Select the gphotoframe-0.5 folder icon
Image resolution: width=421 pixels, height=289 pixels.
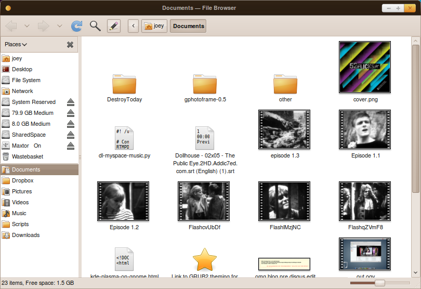coord(205,84)
